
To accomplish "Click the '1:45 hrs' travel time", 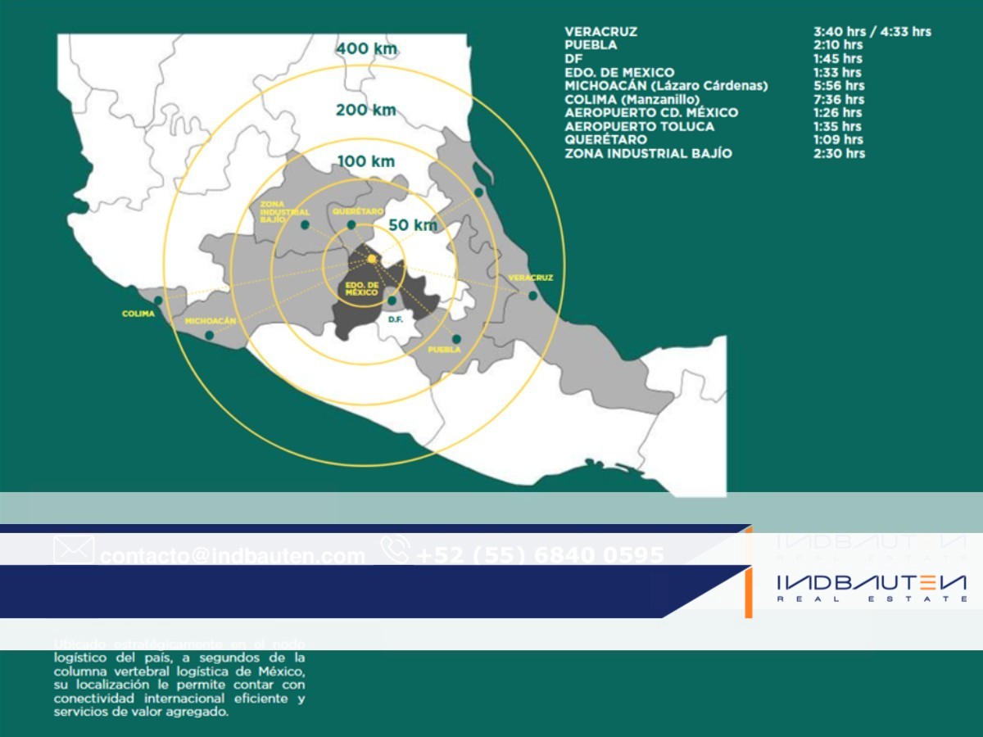I will pos(838,59).
